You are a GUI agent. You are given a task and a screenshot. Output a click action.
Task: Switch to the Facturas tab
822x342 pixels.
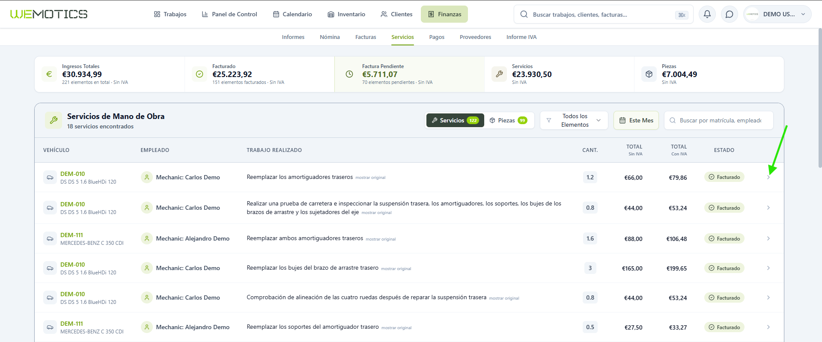[x=366, y=37]
